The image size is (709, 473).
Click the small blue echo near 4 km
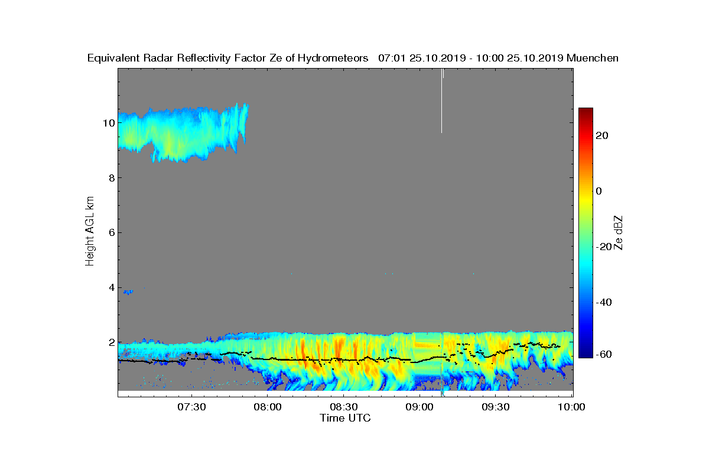[x=128, y=291]
